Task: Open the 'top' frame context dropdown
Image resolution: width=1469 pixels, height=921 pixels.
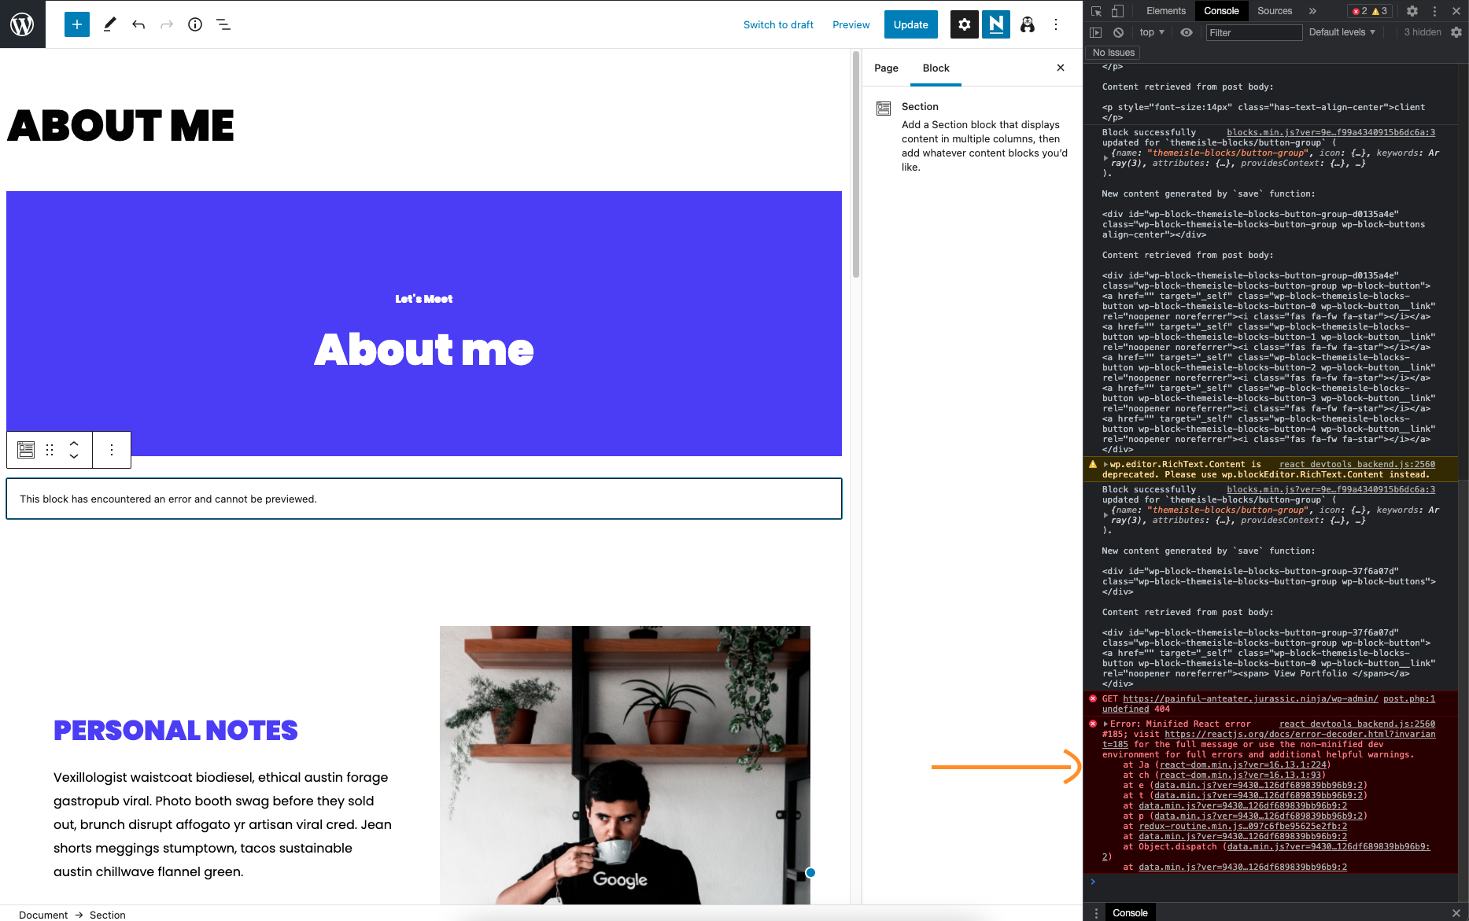Action: point(1150,32)
